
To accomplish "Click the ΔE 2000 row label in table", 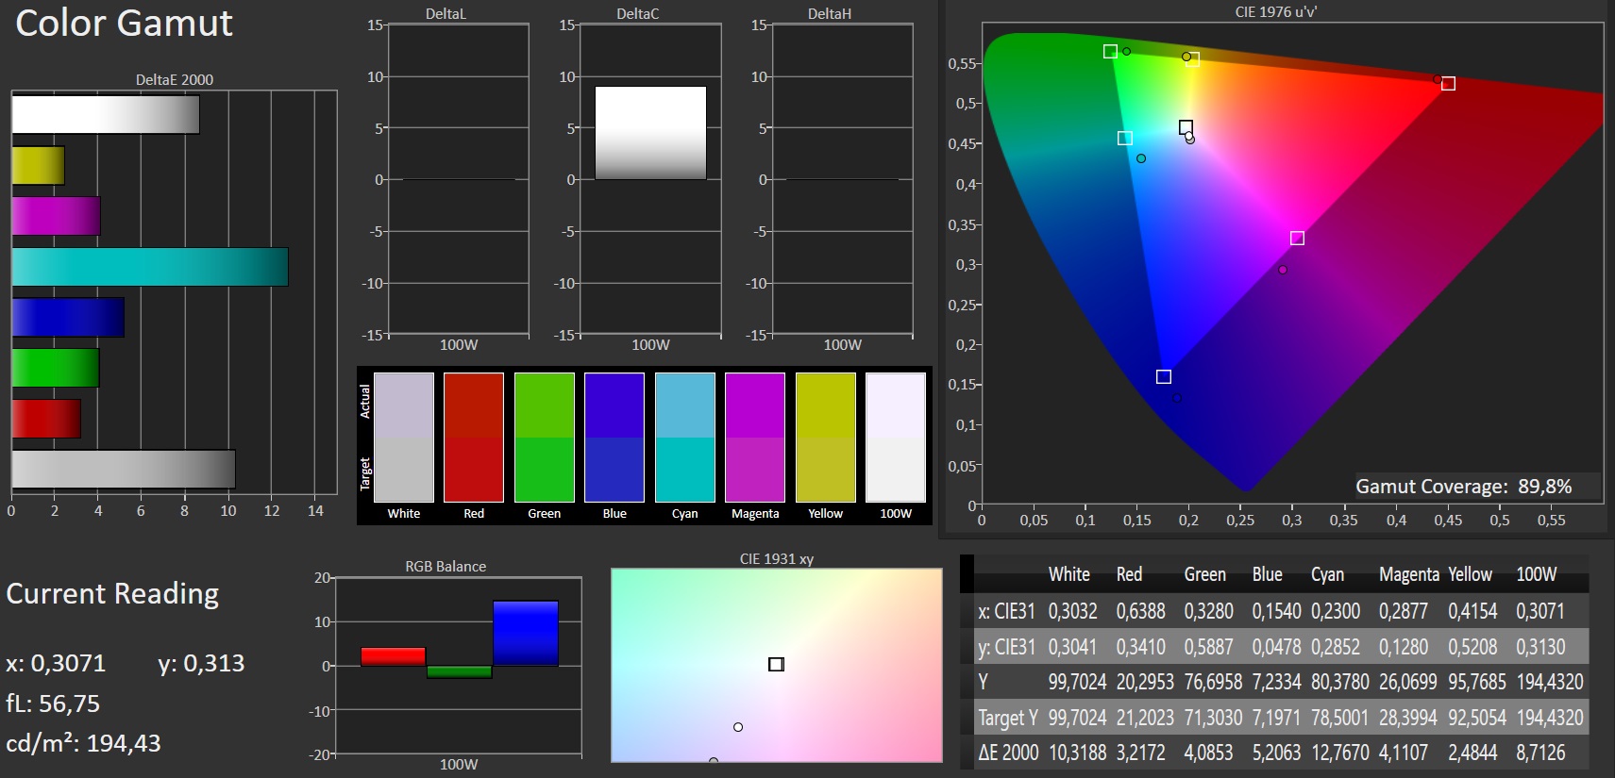I will (1008, 753).
